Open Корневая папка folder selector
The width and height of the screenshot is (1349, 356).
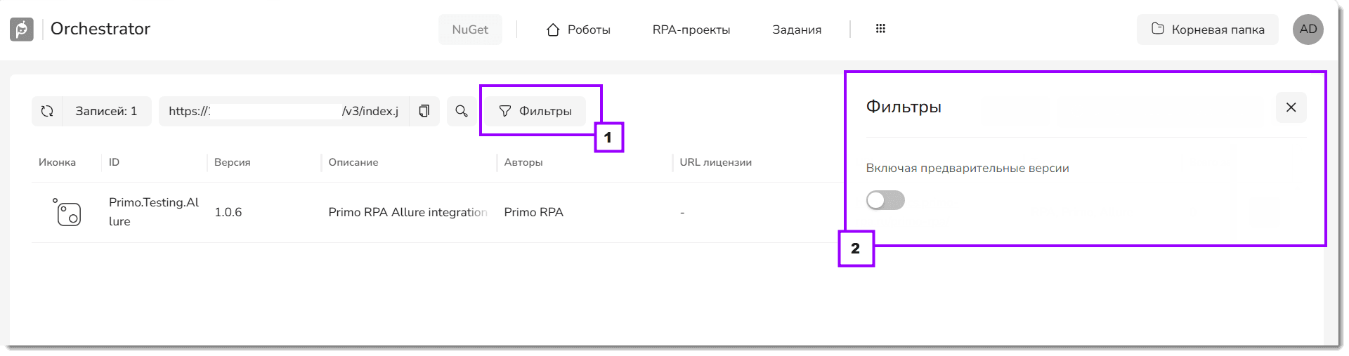pos(1208,29)
